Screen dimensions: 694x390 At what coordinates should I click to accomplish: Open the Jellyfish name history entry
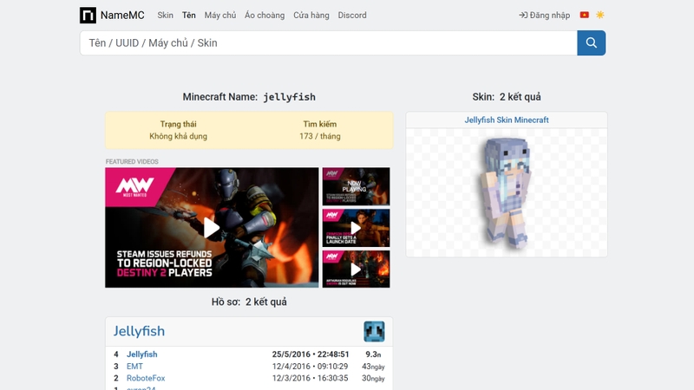141,354
